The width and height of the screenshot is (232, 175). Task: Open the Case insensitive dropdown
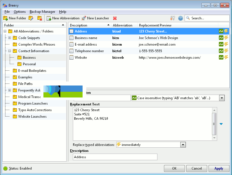[222, 98]
